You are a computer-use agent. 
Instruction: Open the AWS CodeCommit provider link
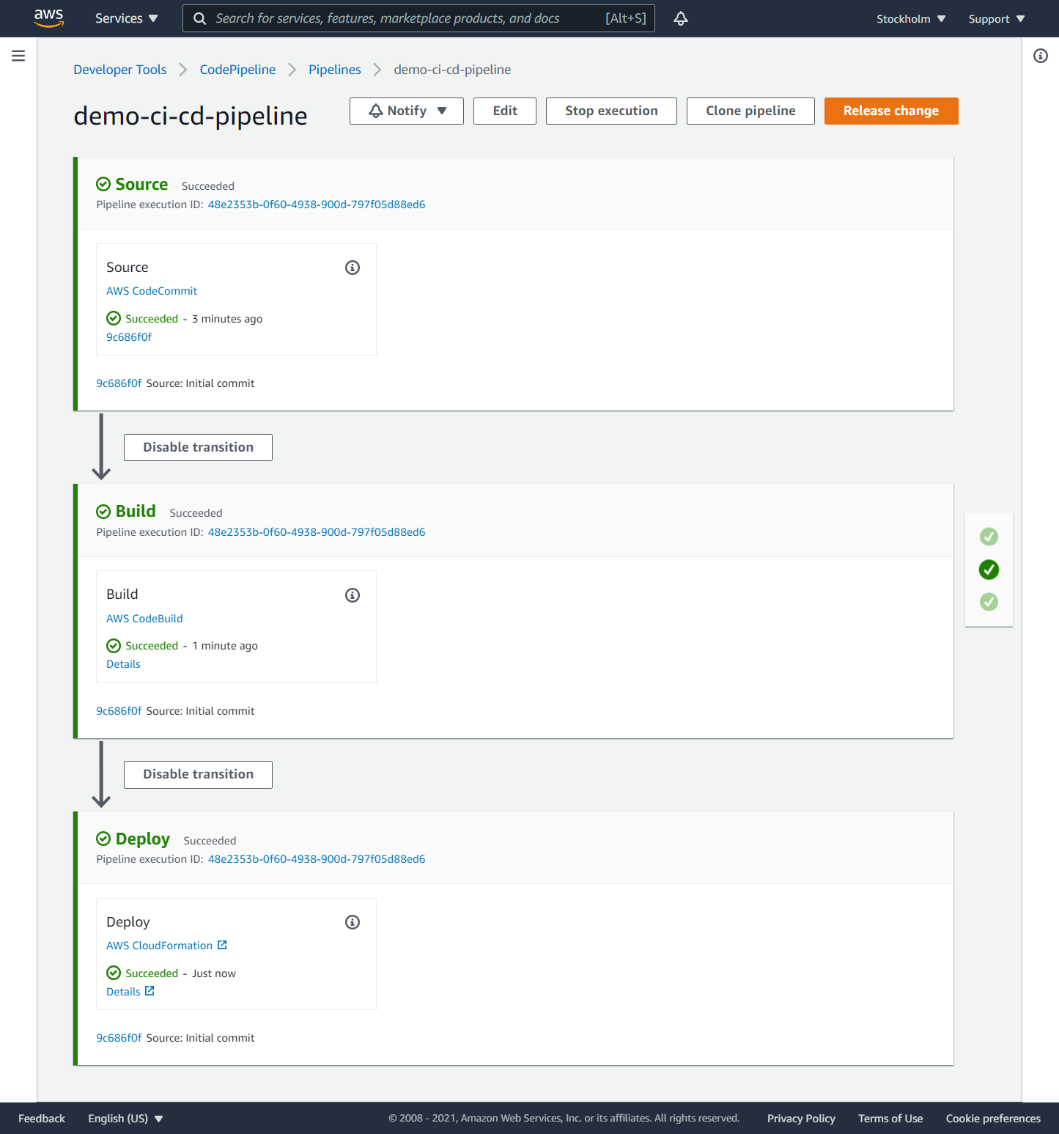tap(152, 291)
